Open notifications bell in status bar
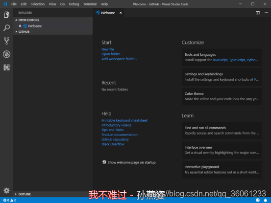Viewport: 271px width, 203px height. [x=265, y=200]
